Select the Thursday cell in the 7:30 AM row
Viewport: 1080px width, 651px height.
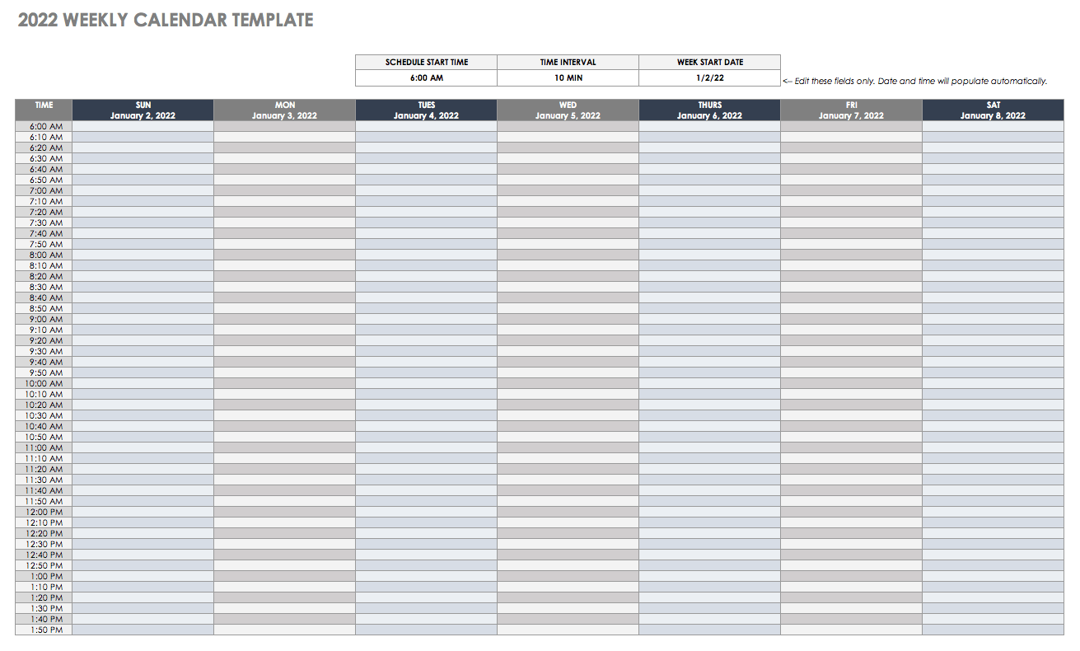point(710,222)
